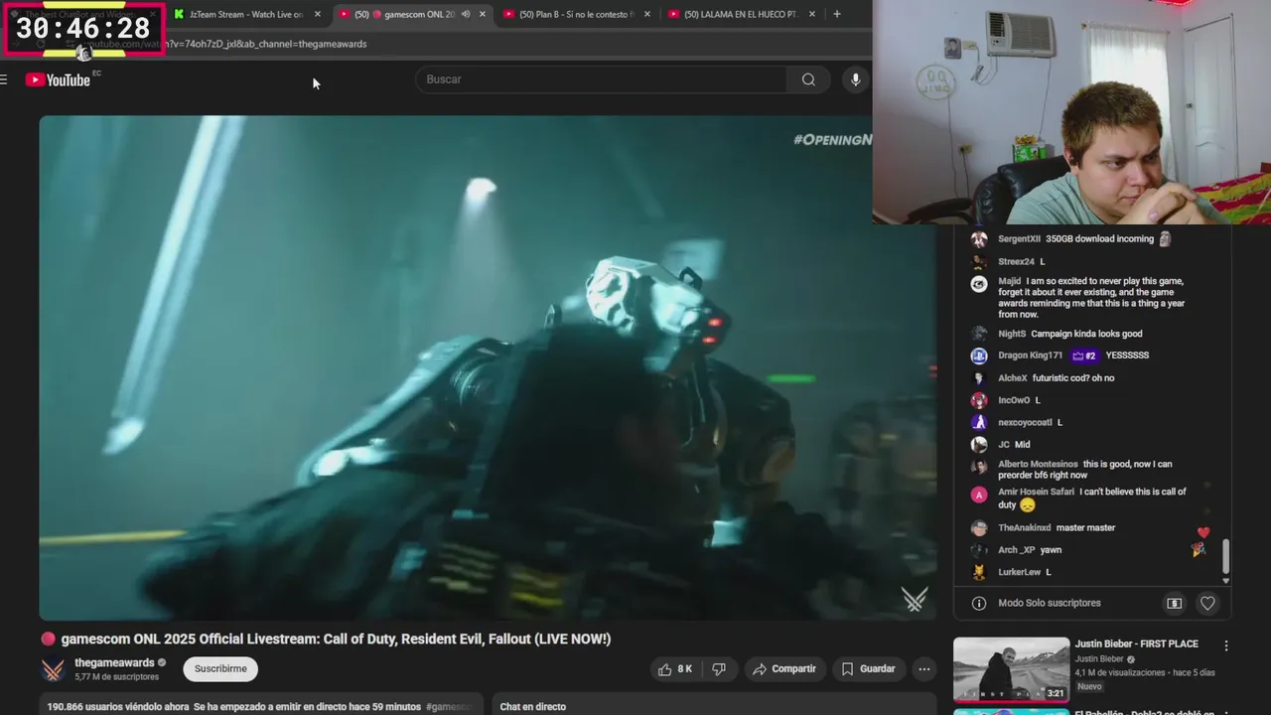Share the video with Compartir
Viewport: 1271px width, 715px height.
pyautogui.click(x=783, y=669)
